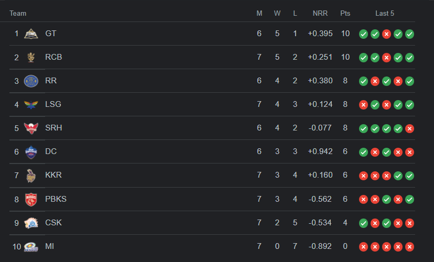Click the Mumbai Indians logo
Image resolution: width=434 pixels, height=262 pixels.
31,246
